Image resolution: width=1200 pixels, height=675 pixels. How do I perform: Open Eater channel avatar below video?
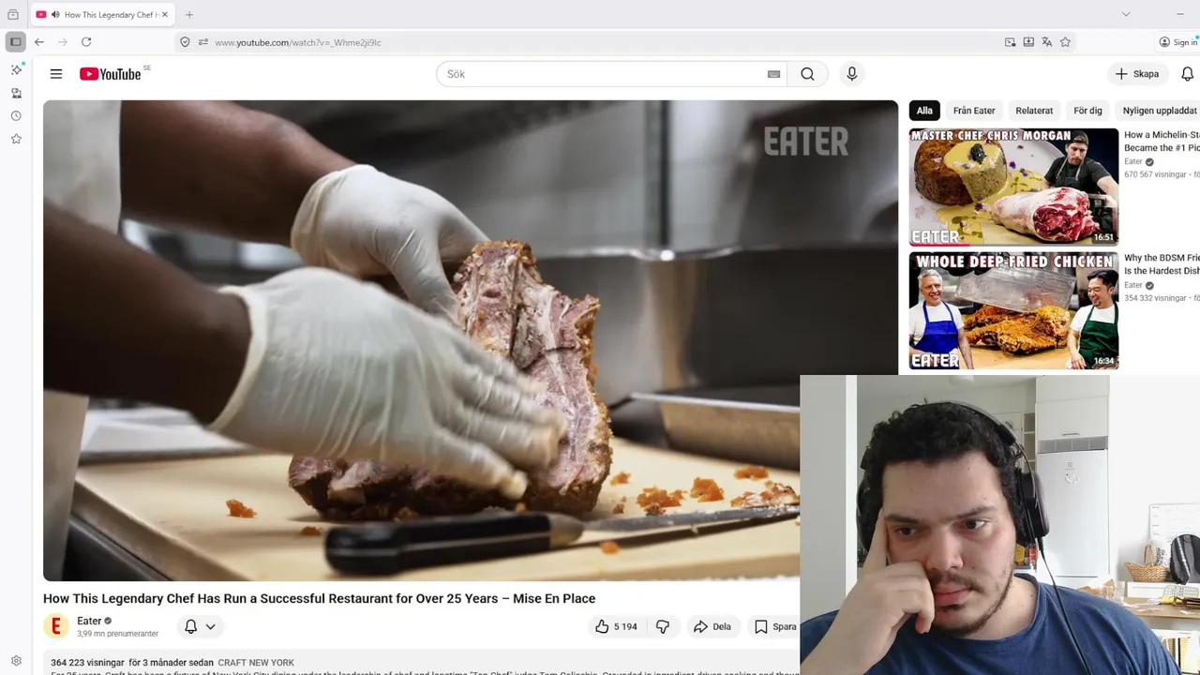point(56,626)
